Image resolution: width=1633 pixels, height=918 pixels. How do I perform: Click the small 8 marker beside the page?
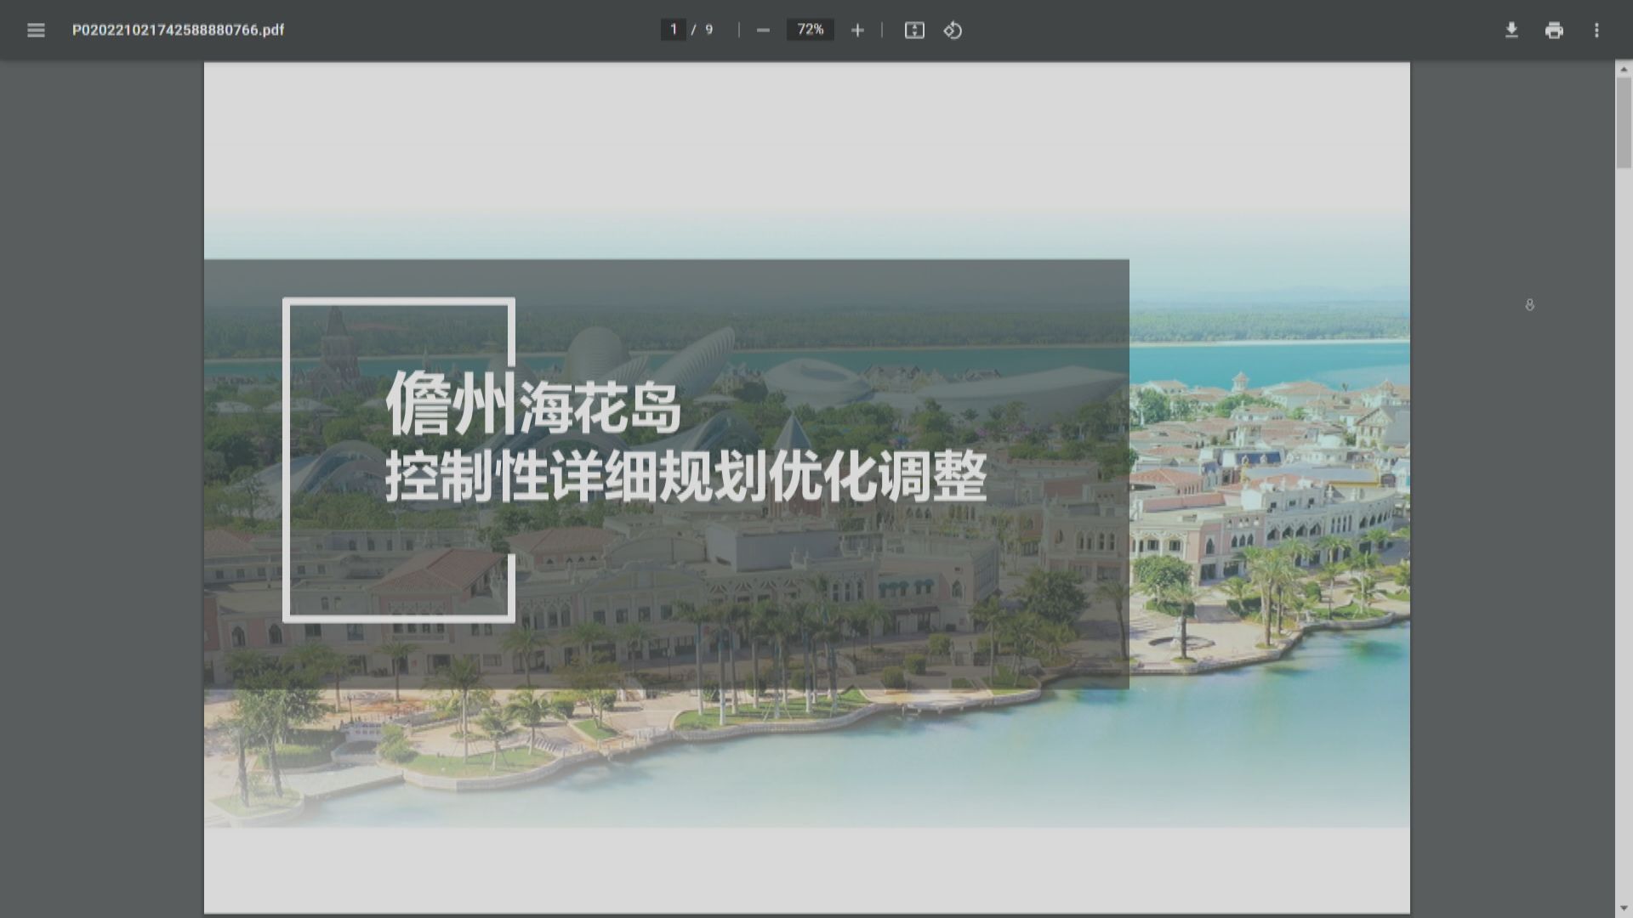pos(1529,303)
